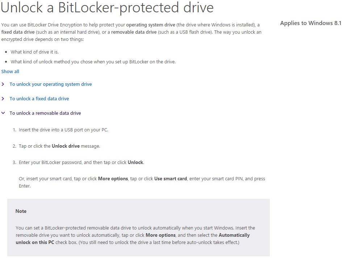Click step 1 "Insert the drive into a USB port"
The height and width of the screenshot is (265, 343).
[63, 130]
